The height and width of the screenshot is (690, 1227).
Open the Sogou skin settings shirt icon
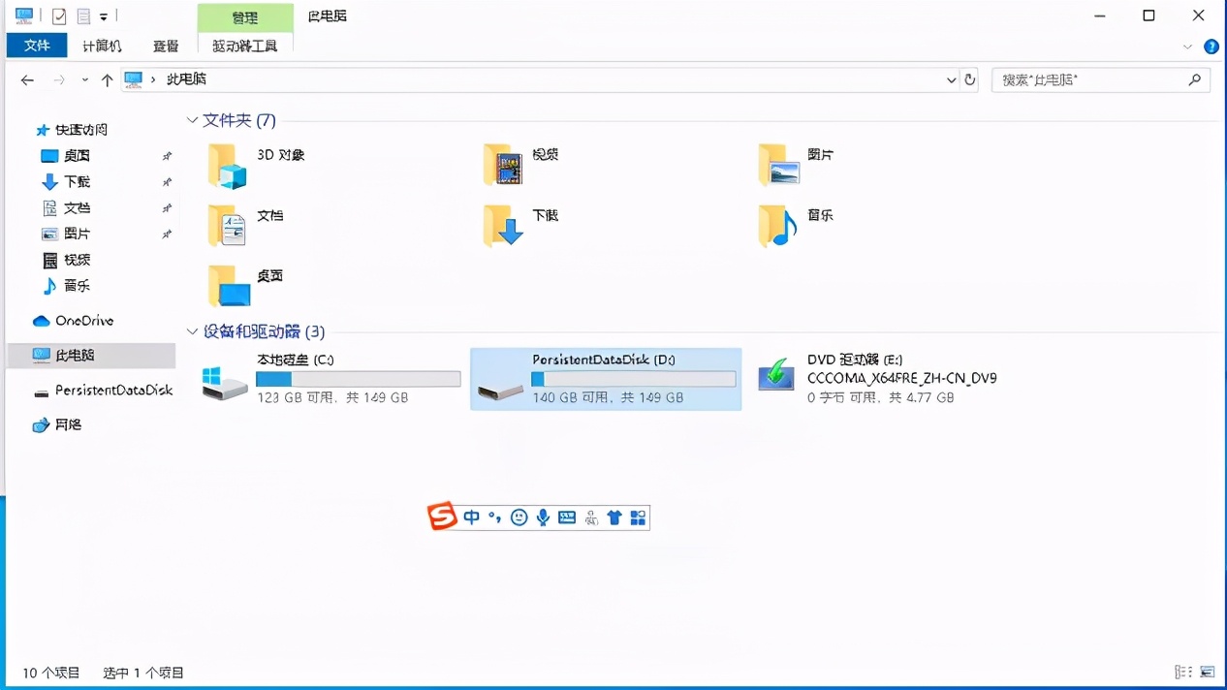coord(614,517)
